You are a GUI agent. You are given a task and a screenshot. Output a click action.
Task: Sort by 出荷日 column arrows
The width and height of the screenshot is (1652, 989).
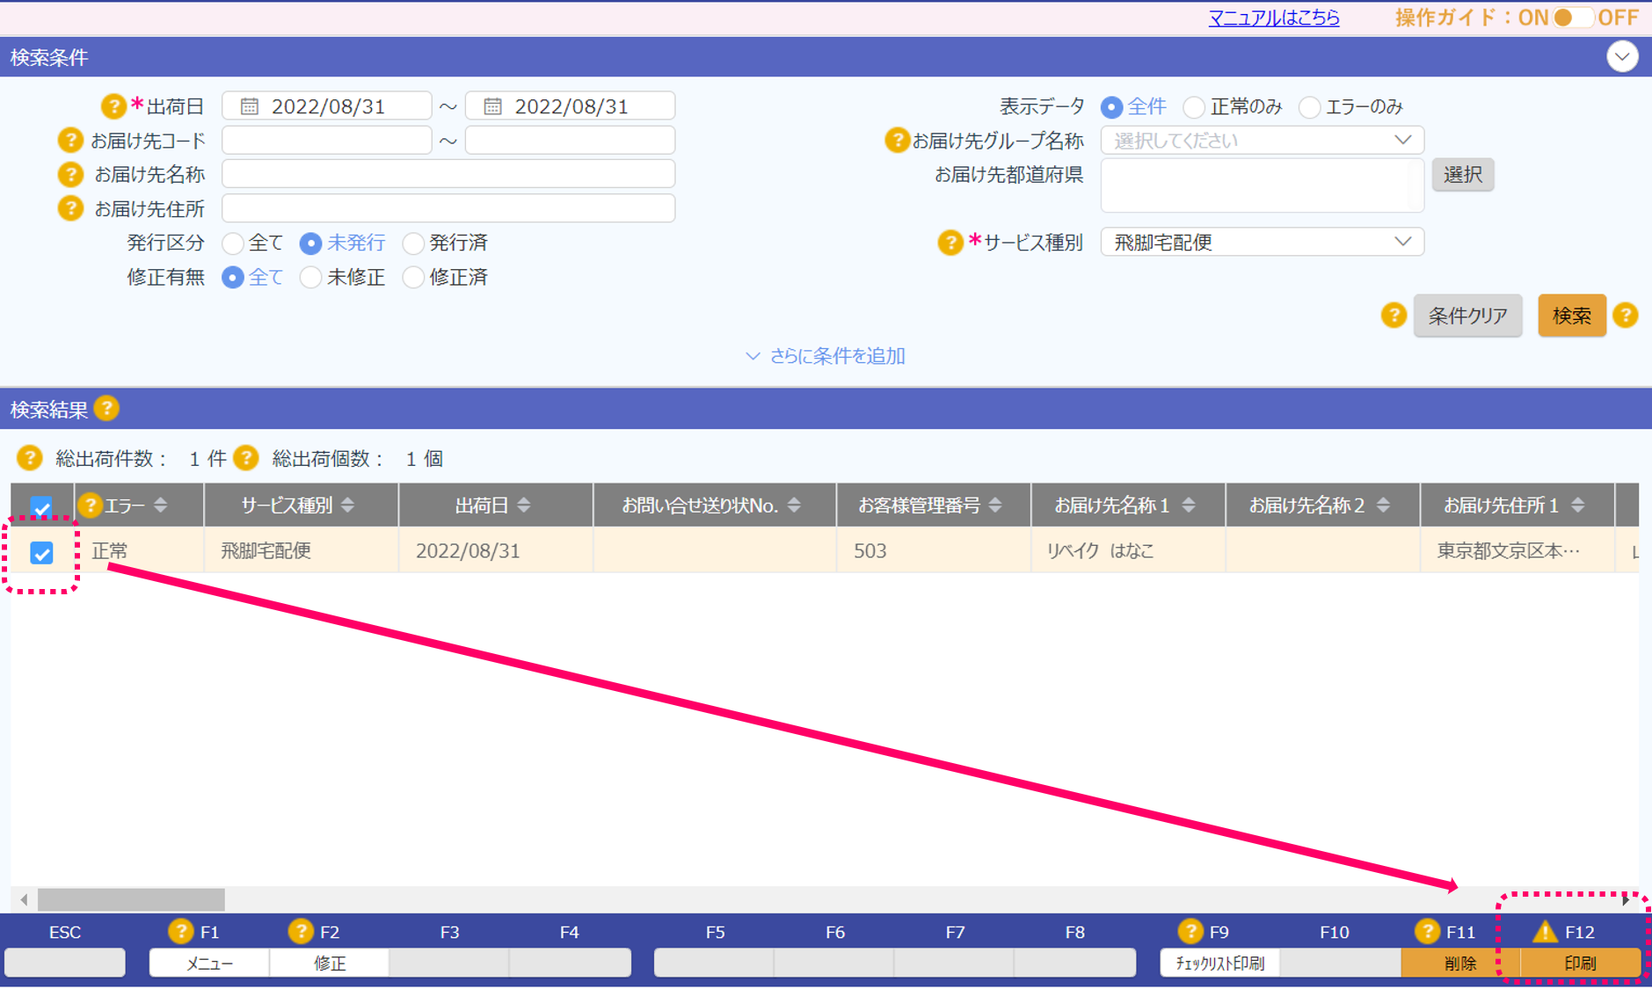pyautogui.click(x=524, y=505)
